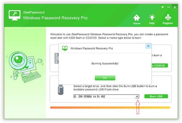Click the iSeePassword monitor key logo

tap(14, 15)
